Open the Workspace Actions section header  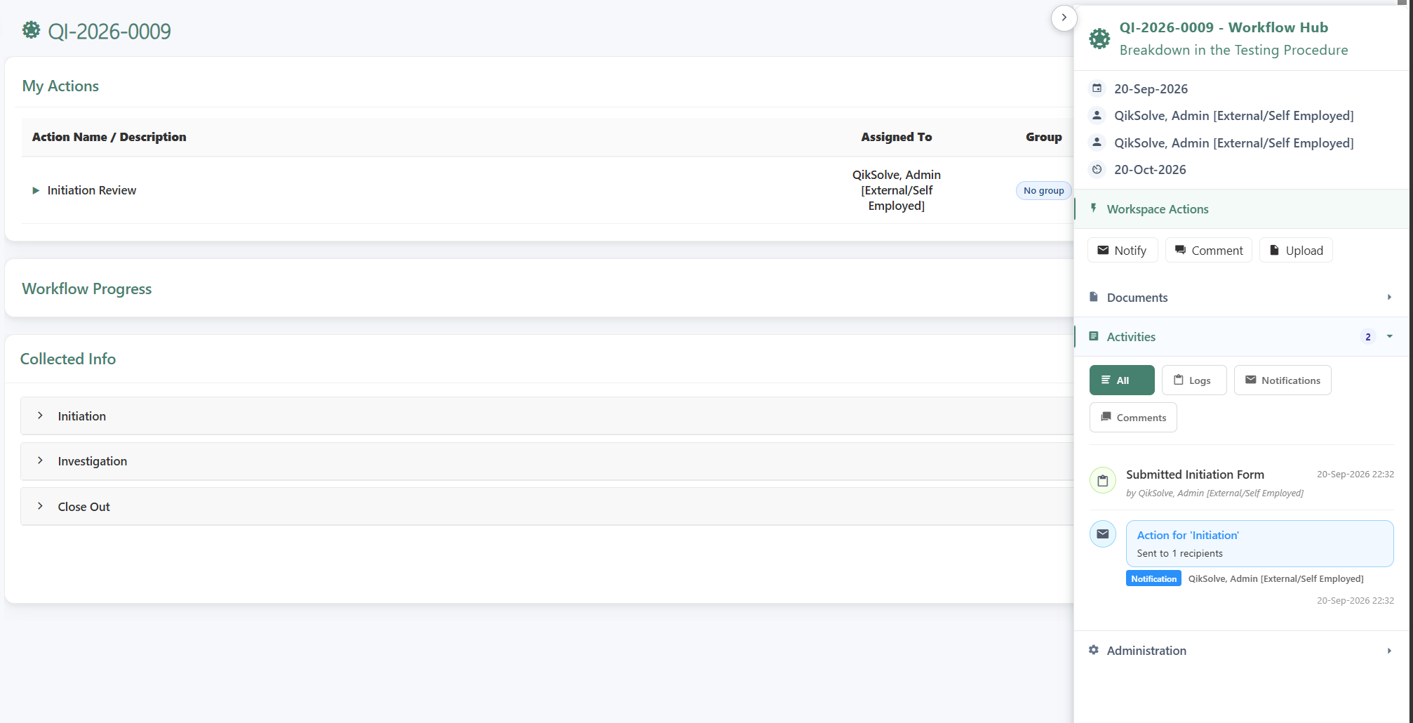coord(1241,209)
